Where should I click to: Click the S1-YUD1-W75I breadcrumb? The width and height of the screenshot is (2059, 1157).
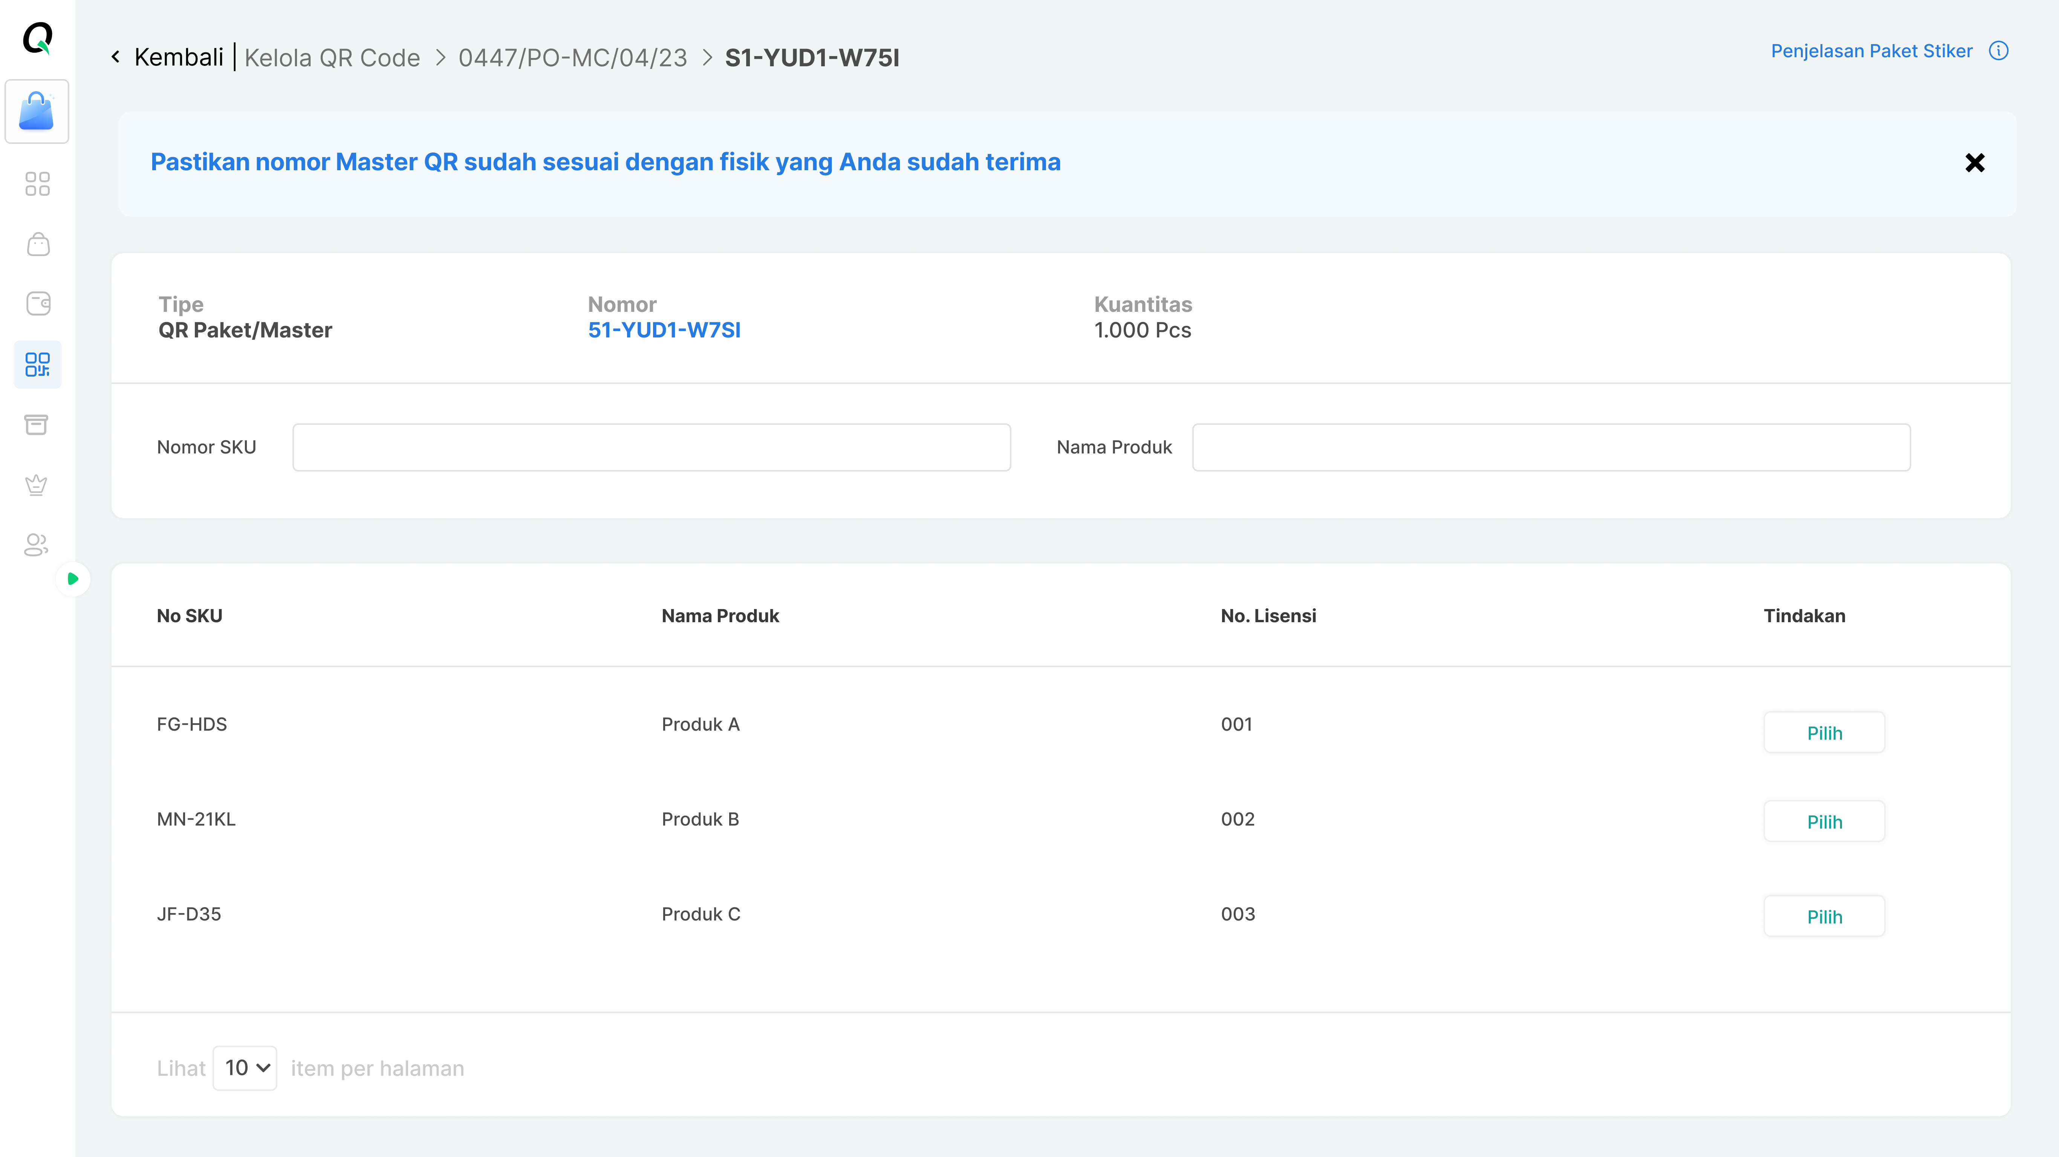tap(812, 58)
